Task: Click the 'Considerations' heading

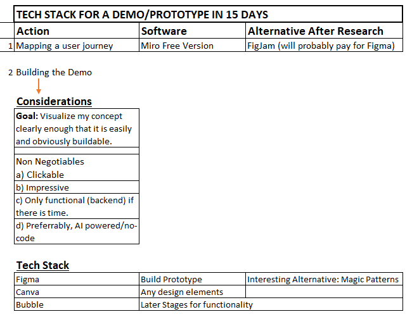Action: [54, 101]
